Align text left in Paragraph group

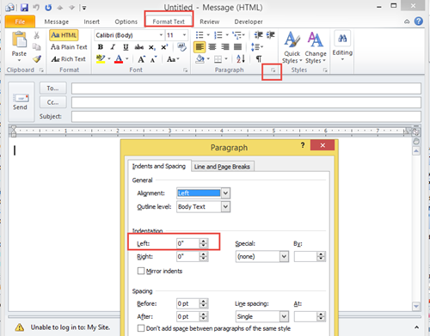point(200,47)
